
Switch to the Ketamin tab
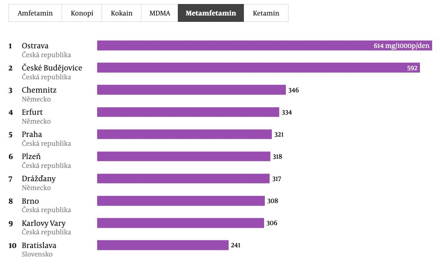pyautogui.click(x=266, y=13)
